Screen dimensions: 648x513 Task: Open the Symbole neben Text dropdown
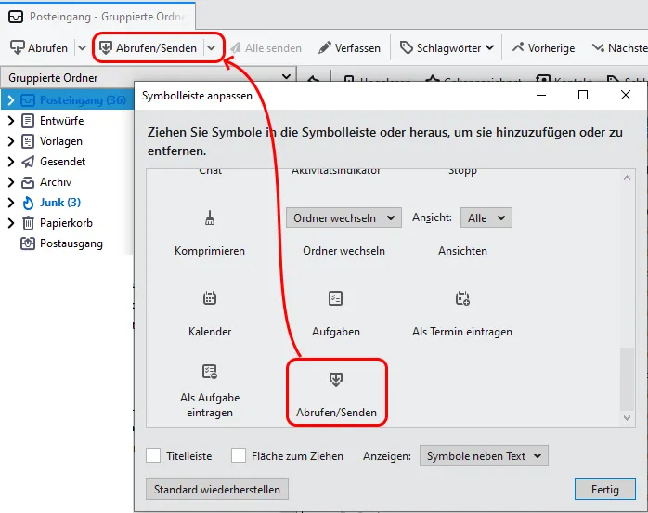484,455
